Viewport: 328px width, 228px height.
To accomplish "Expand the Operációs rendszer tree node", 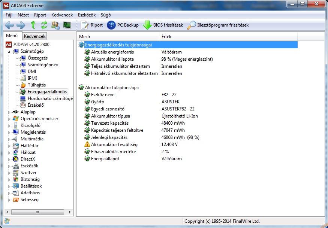I will tap(9, 119).
